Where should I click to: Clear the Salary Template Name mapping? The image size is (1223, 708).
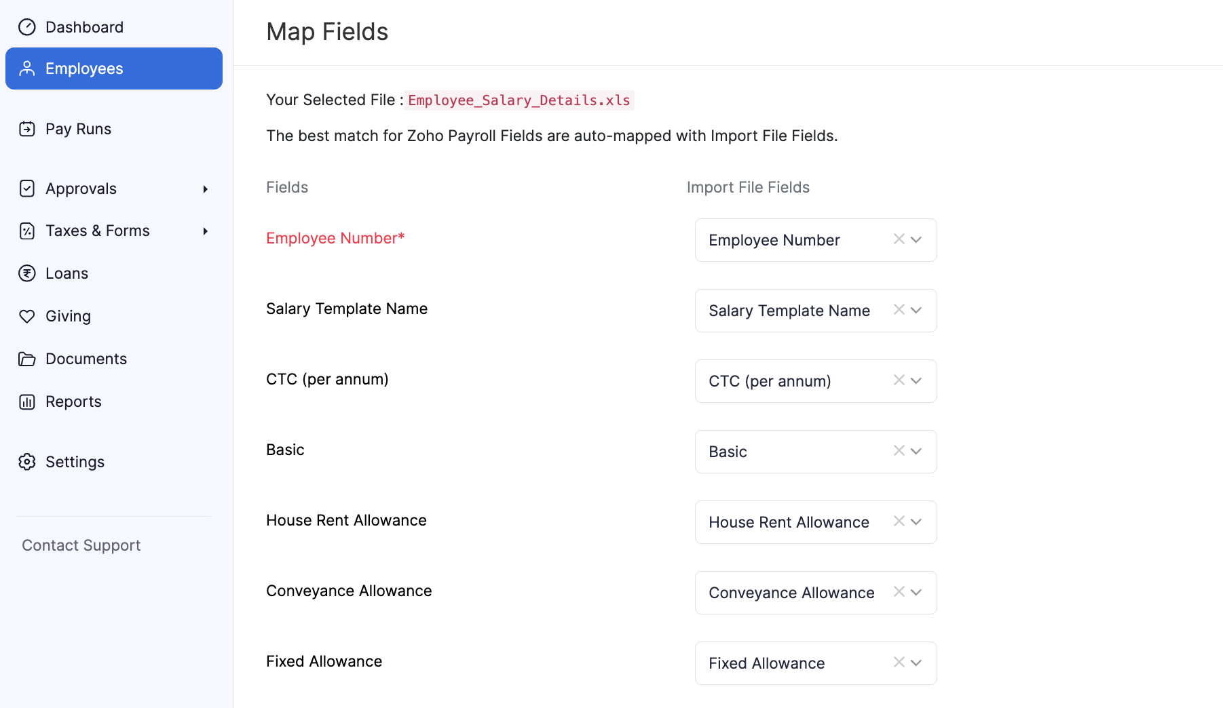coord(899,310)
